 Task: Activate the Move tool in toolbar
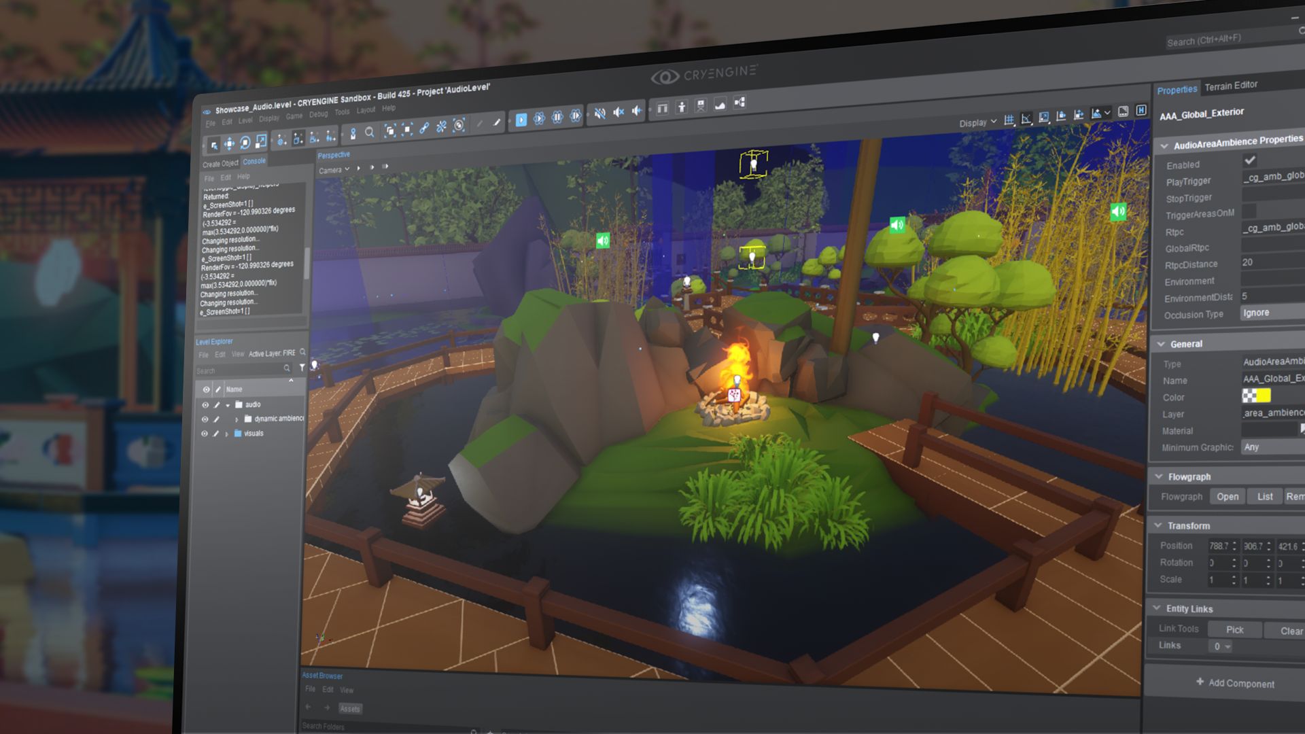click(x=229, y=143)
